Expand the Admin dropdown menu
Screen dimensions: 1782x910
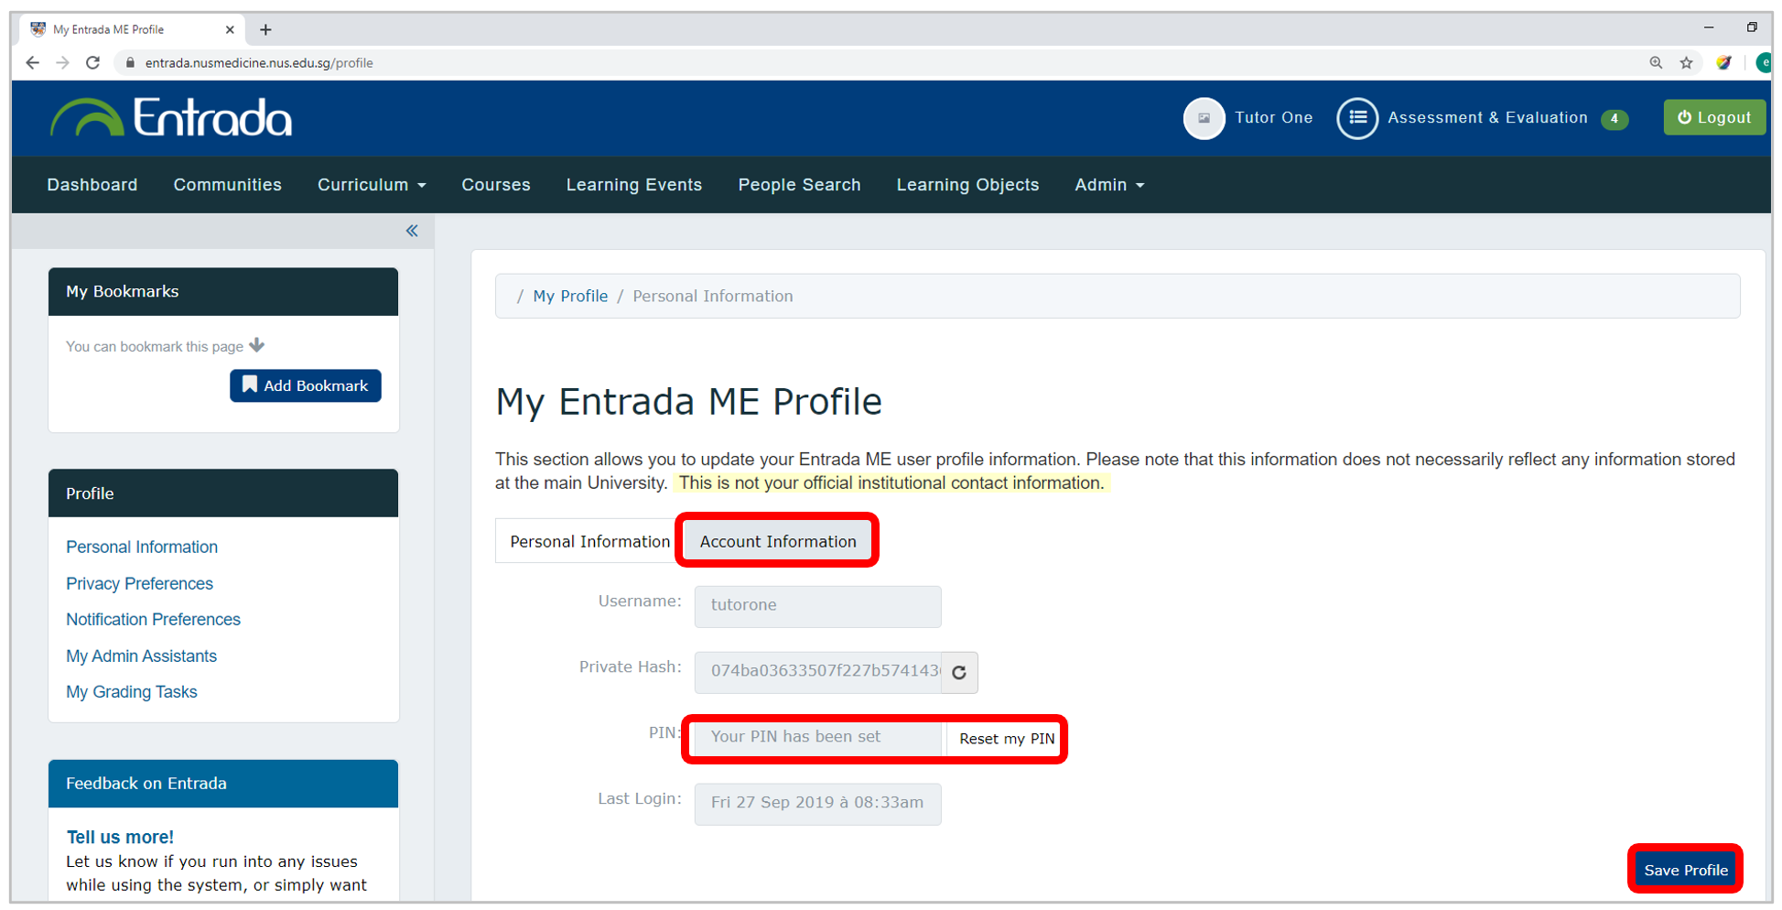click(x=1109, y=185)
